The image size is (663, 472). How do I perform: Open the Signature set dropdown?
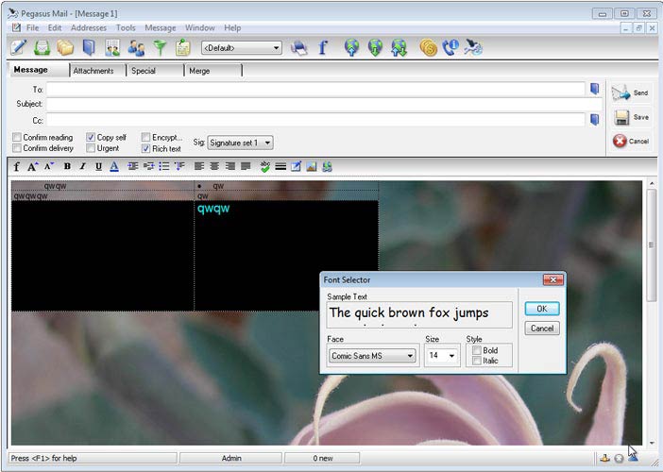click(x=268, y=143)
